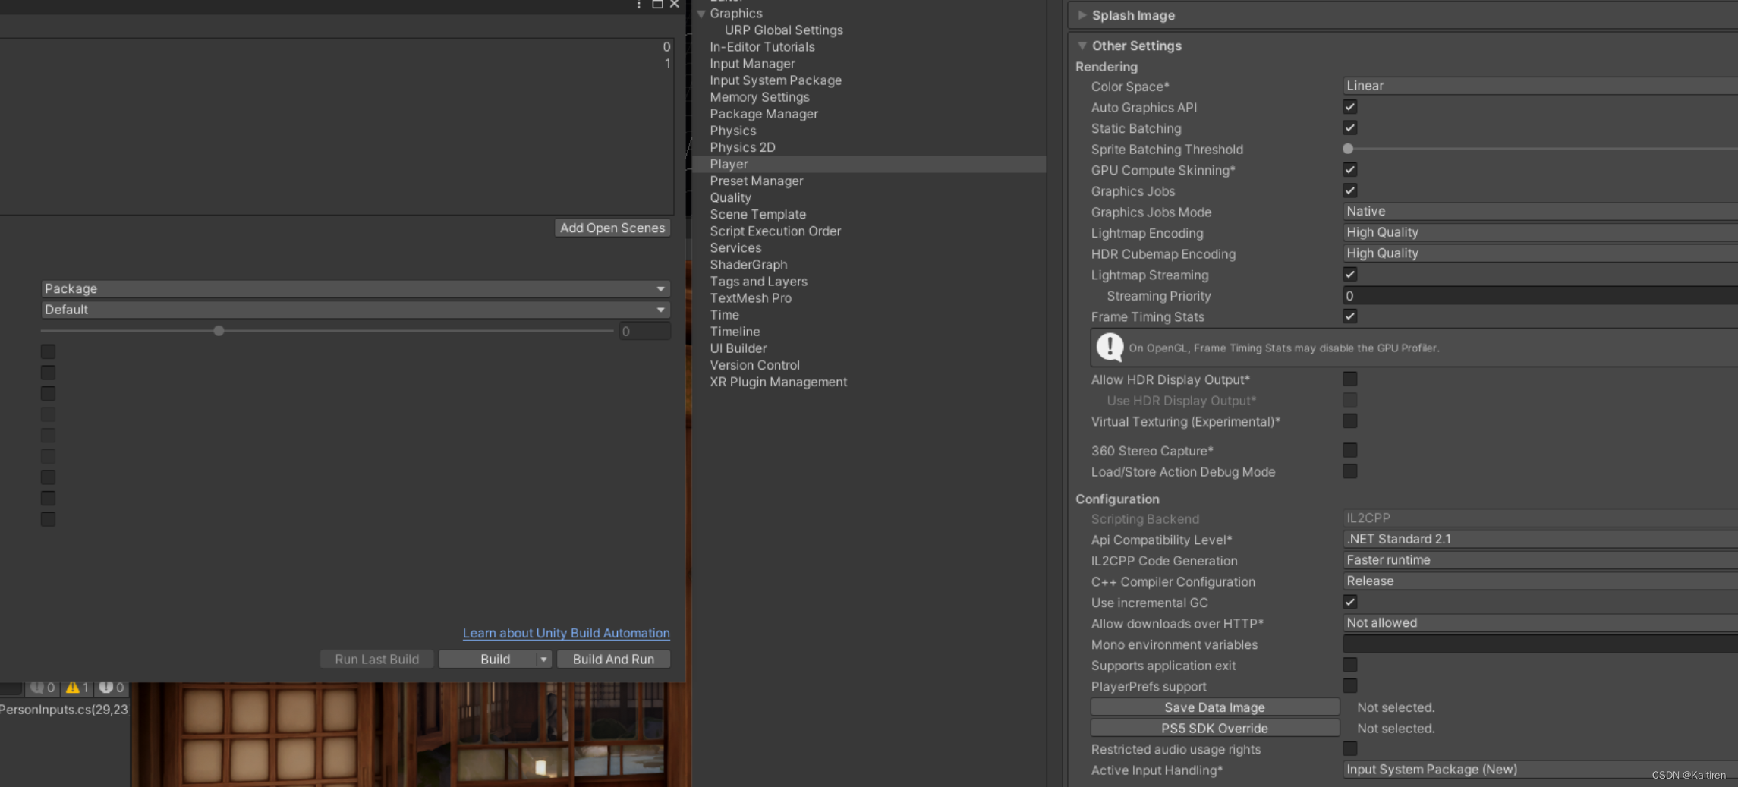Close the Build Settings window

point(675,5)
